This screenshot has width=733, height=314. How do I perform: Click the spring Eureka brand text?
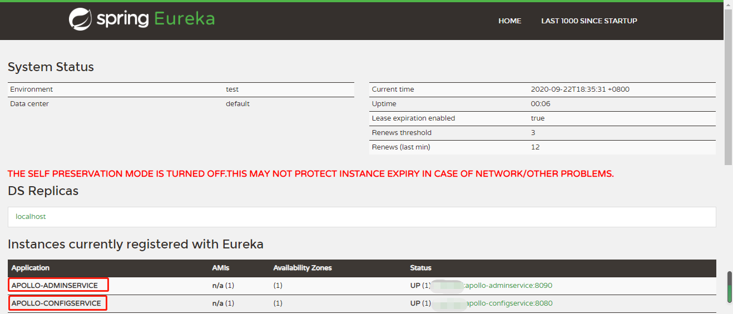tap(156, 19)
